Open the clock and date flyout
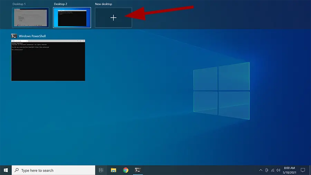The image size is (311, 175). pyautogui.click(x=289, y=170)
